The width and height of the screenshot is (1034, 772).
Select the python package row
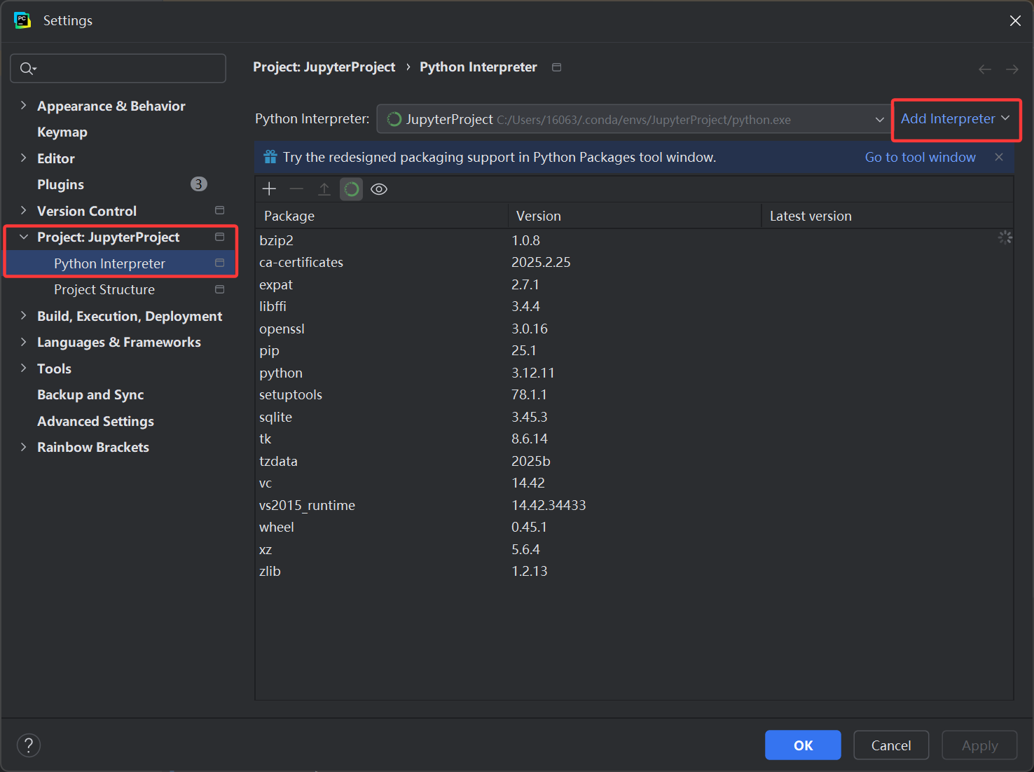pyautogui.click(x=634, y=373)
